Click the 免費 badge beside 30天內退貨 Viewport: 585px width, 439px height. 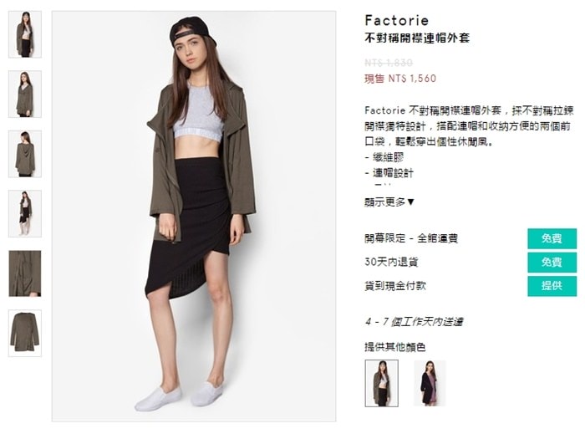pyautogui.click(x=552, y=263)
